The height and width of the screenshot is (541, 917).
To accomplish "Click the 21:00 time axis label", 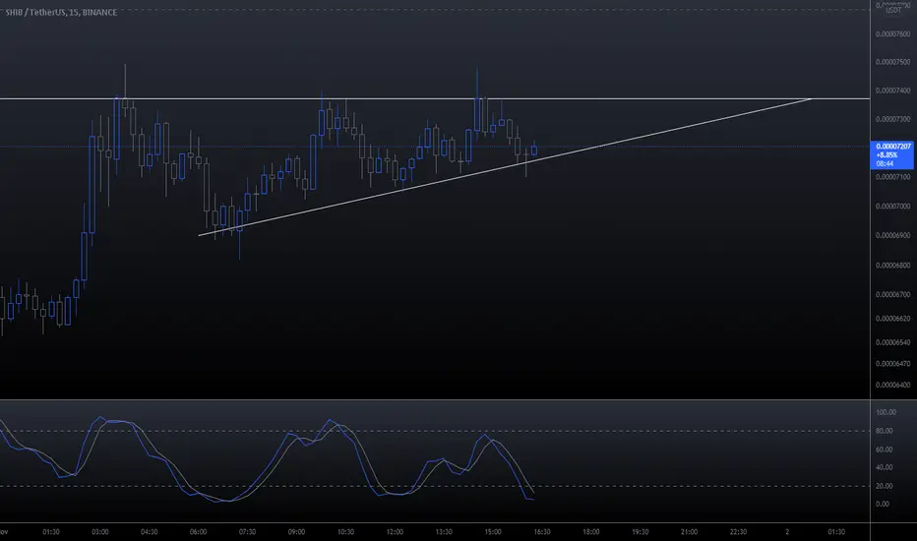I will click(690, 532).
